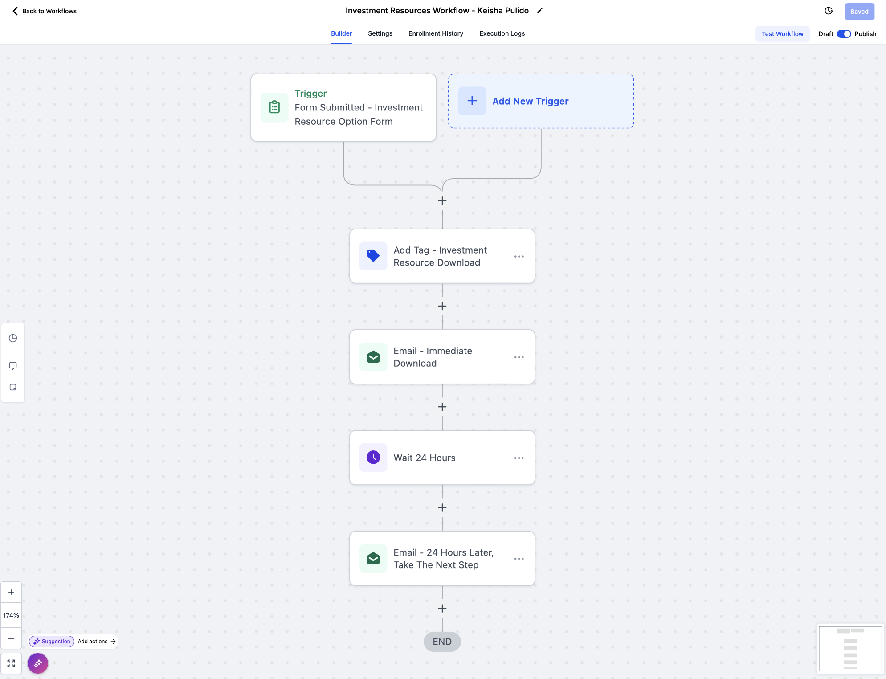Click the pencil icon to rename workflow

coord(540,11)
